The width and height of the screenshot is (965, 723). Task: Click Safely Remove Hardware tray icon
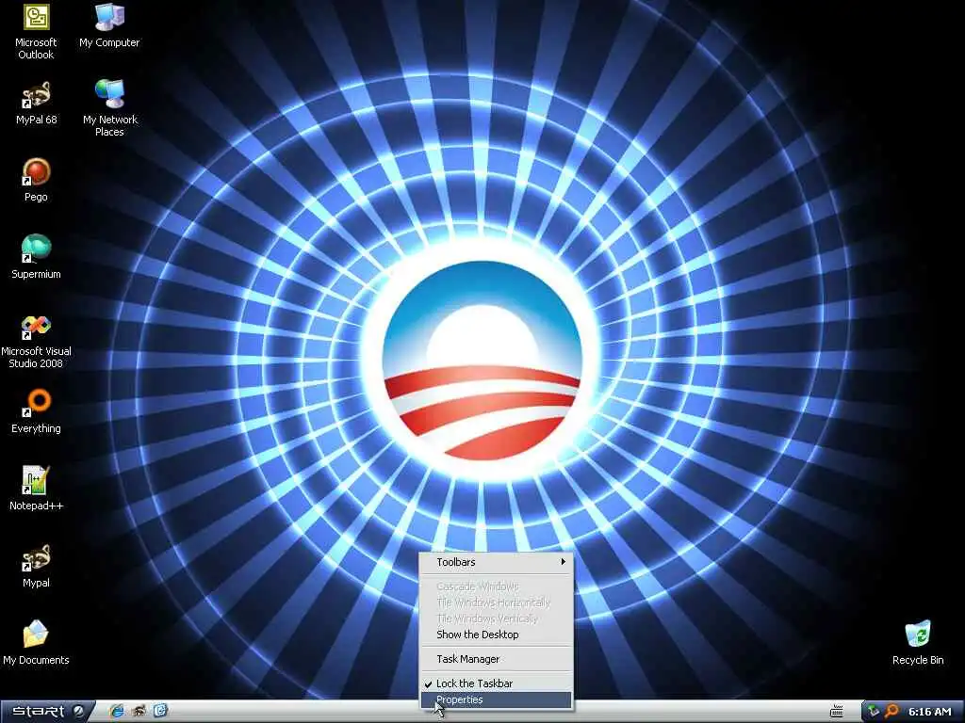click(874, 712)
